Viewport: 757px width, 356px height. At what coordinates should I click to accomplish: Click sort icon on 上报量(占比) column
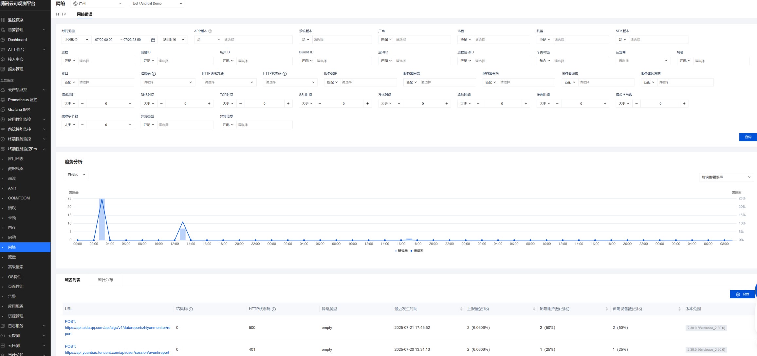(x=534, y=309)
